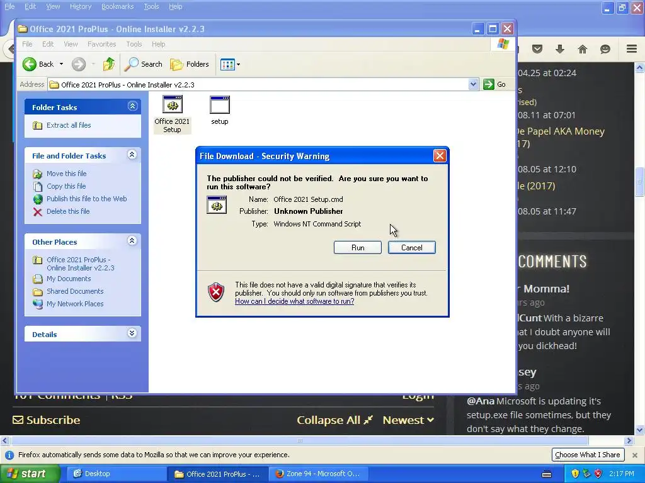Open My Network Places link
This screenshot has height=483, width=645.
[x=75, y=304]
